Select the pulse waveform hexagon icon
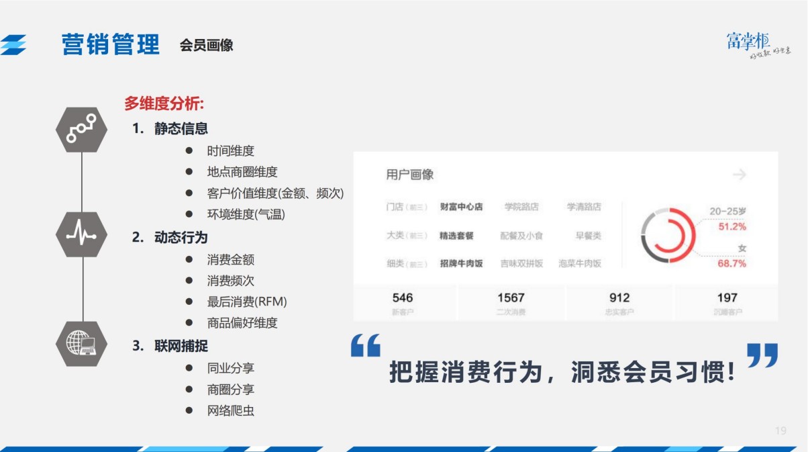The height and width of the screenshot is (452, 808). click(x=82, y=234)
